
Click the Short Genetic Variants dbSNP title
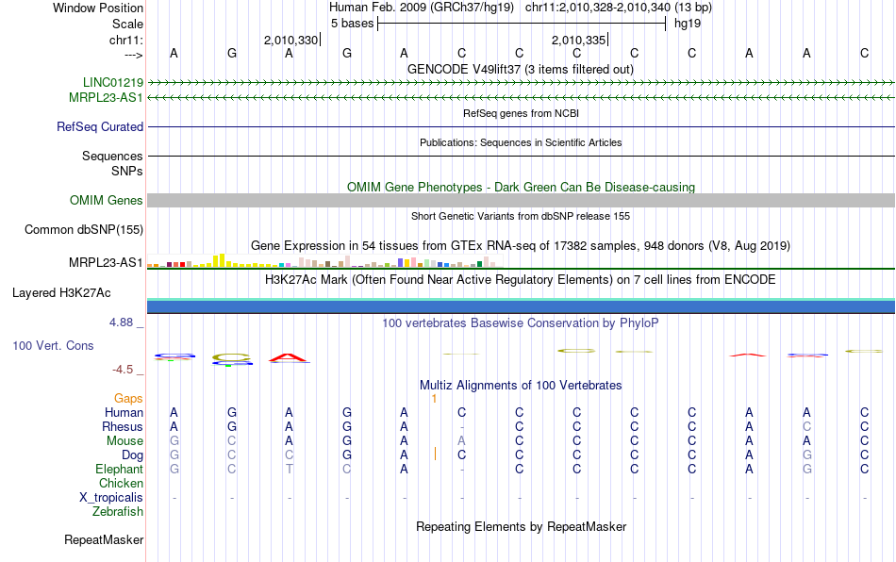coord(521,216)
